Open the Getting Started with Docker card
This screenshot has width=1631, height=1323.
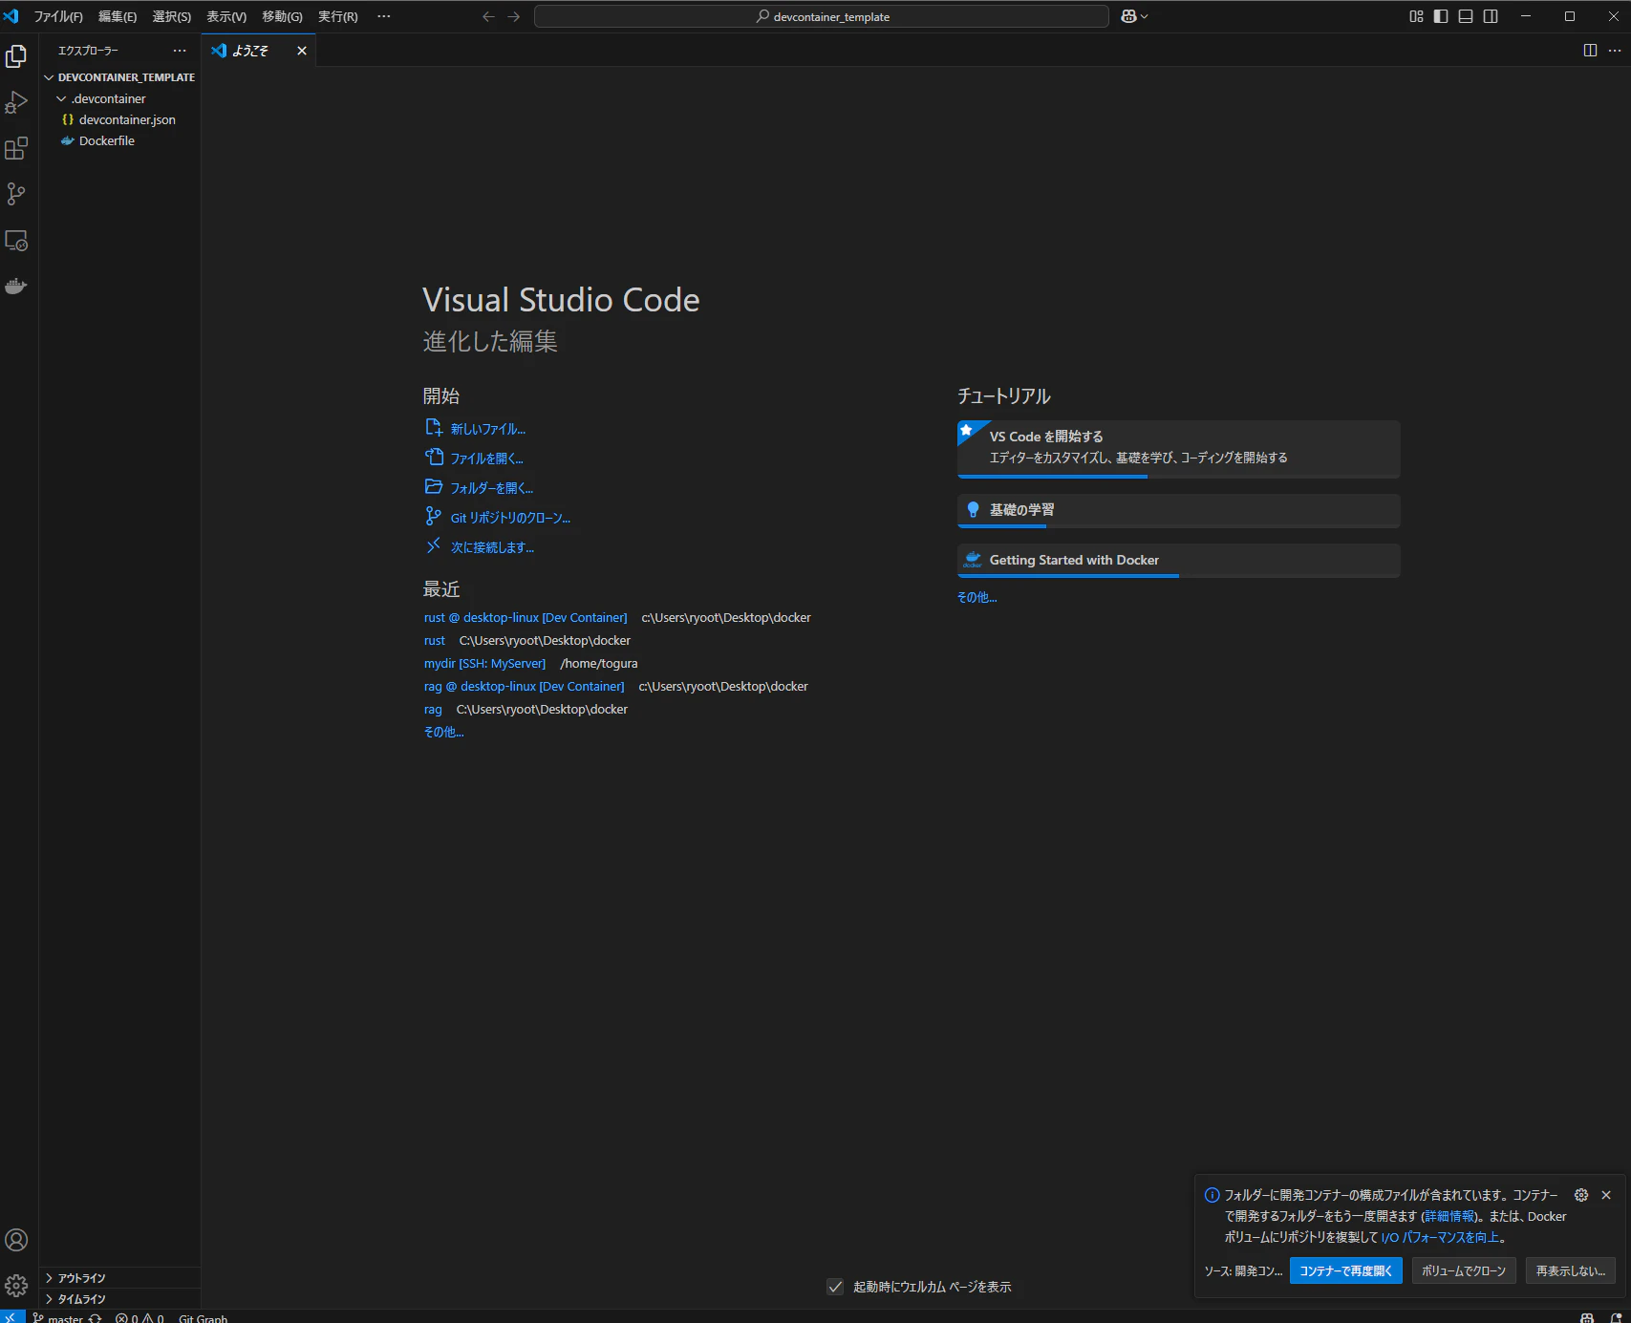click(1178, 561)
